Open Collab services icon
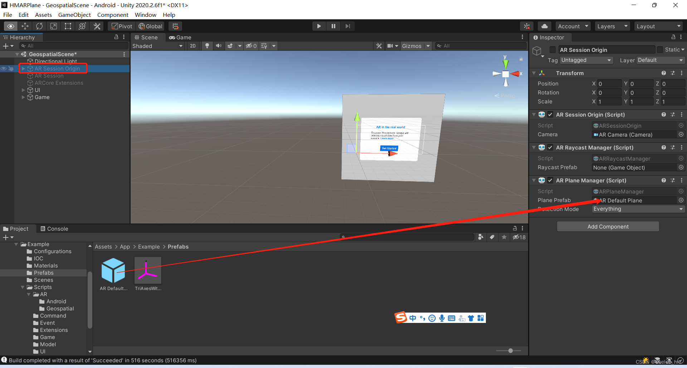This screenshot has height=368, width=687. point(527,26)
